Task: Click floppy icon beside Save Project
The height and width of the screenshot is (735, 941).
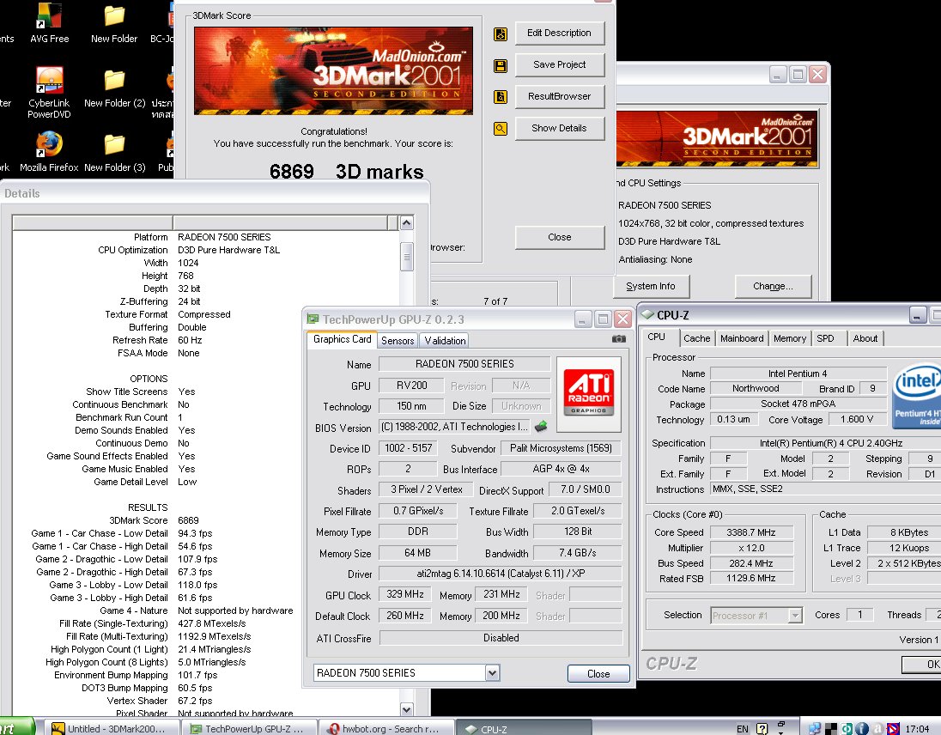Action: [501, 66]
